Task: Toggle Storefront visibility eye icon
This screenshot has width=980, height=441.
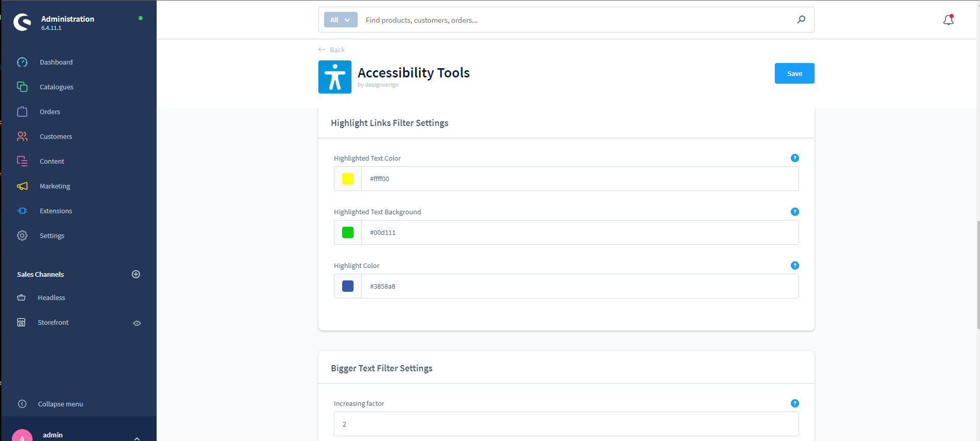Action: coord(137,323)
